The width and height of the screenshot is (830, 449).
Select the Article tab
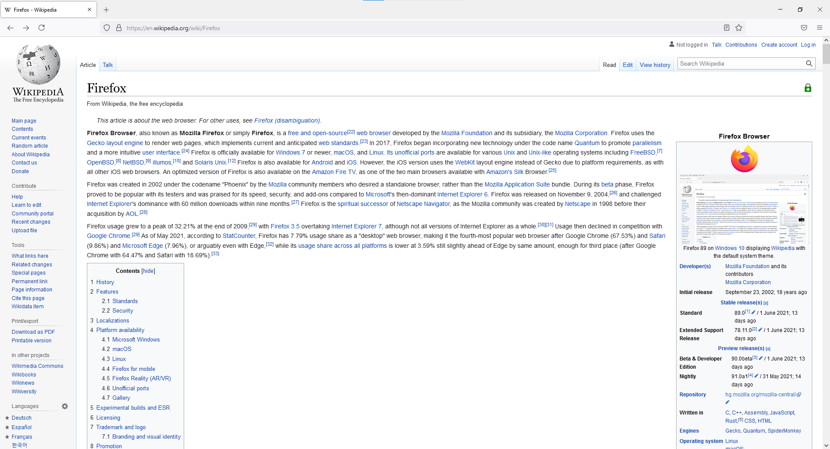click(x=88, y=65)
